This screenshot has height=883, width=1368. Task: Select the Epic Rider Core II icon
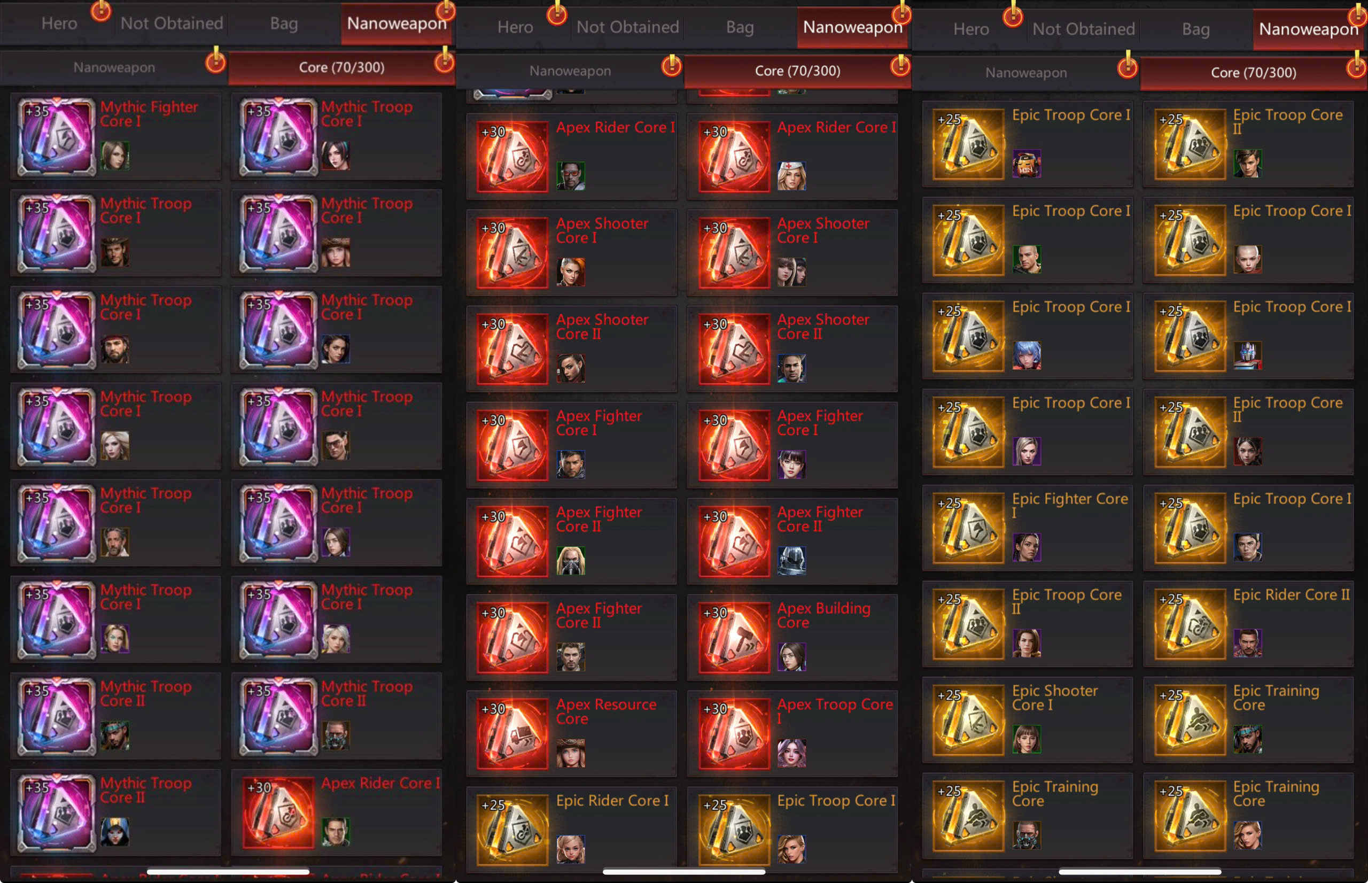coord(1190,624)
